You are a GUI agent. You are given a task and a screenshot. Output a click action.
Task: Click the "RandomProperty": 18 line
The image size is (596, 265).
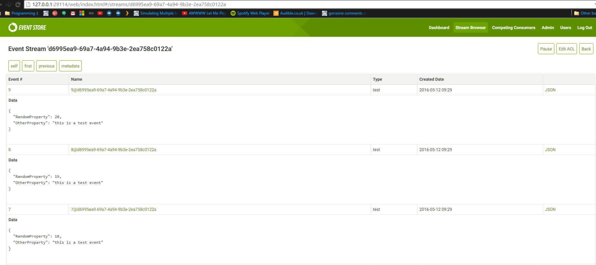click(x=37, y=236)
